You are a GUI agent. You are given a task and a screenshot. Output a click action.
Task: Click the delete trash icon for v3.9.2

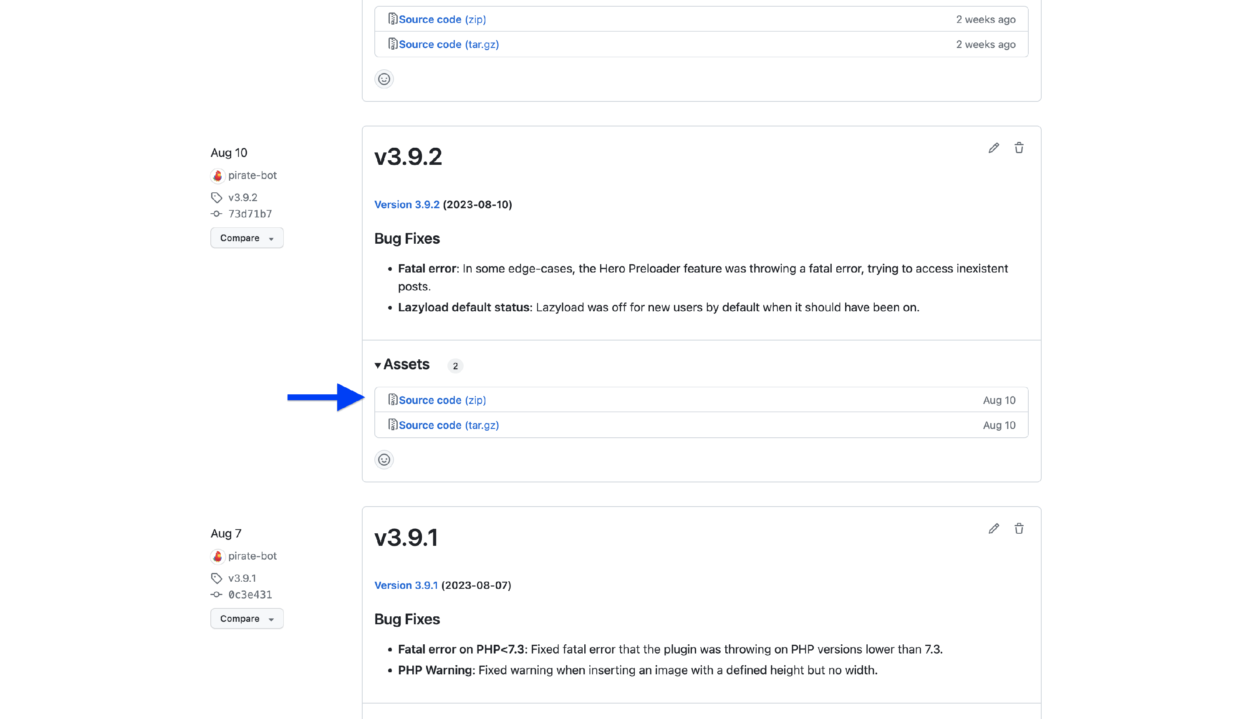(x=1018, y=148)
